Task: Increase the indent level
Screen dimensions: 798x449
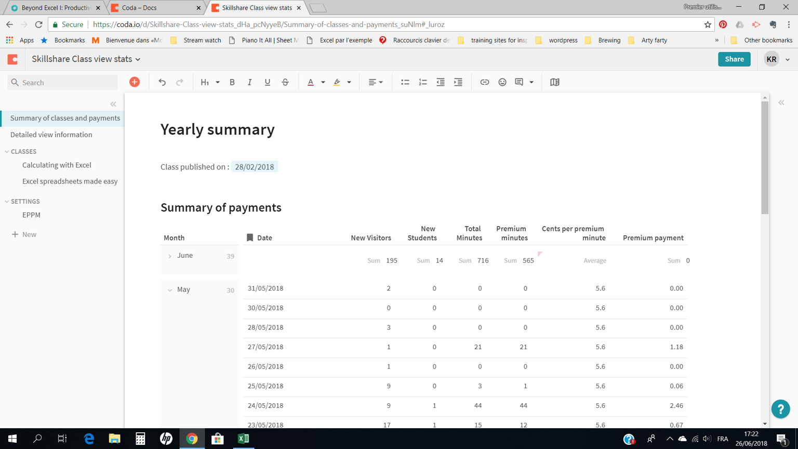Action: coord(458,82)
